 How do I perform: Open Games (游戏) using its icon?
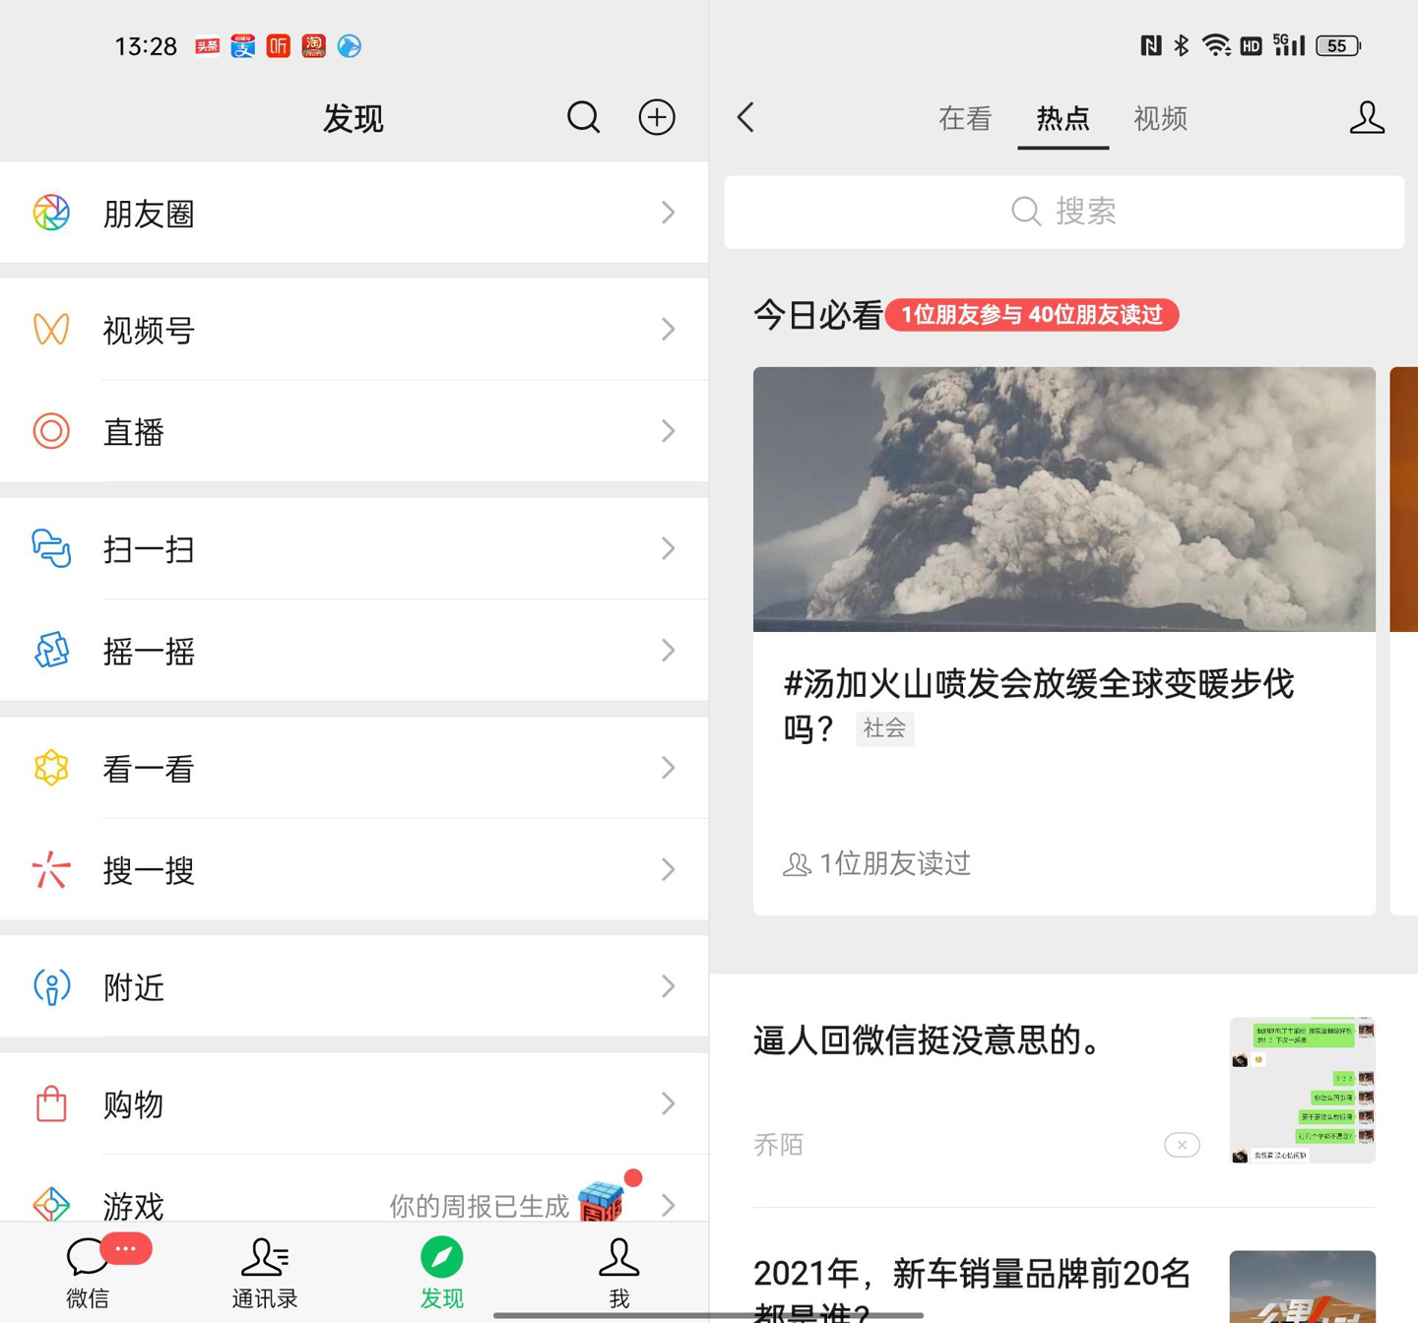50,1205
